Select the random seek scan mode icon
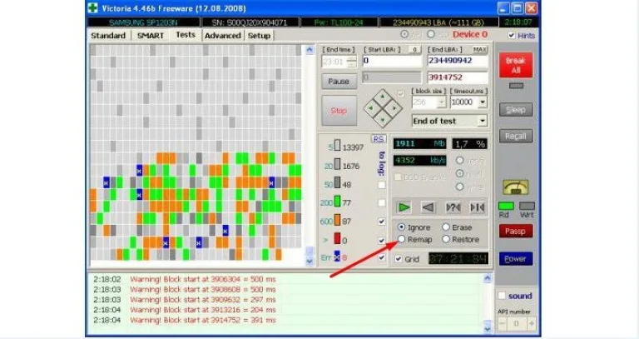This screenshot has width=639, height=339. pos(453,207)
